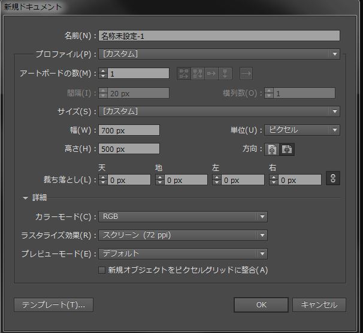Image resolution: width=363 pixels, height=333 pixels.
Task: Open the プロファイル dropdown
Action: pos(219,54)
